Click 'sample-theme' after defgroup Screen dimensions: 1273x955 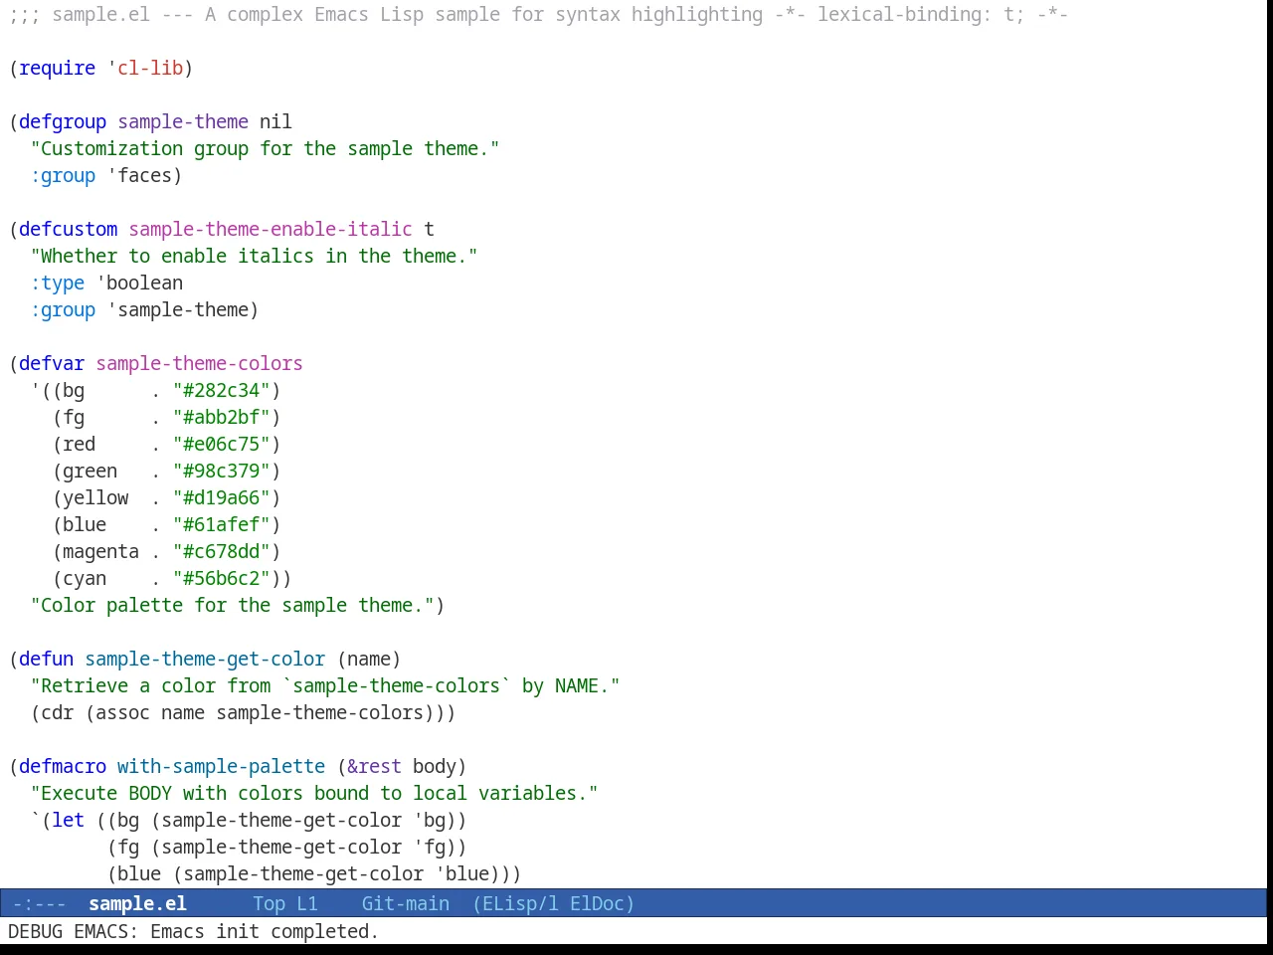pos(183,121)
